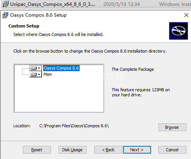191x159 pixels.
Task: Select the Unipac_Oasys_Compos file name in list
Action: (x=52, y=4)
